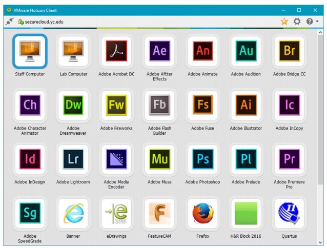Launch Adobe Lightroom
327x248 pixels.
[x=73, y=159]
